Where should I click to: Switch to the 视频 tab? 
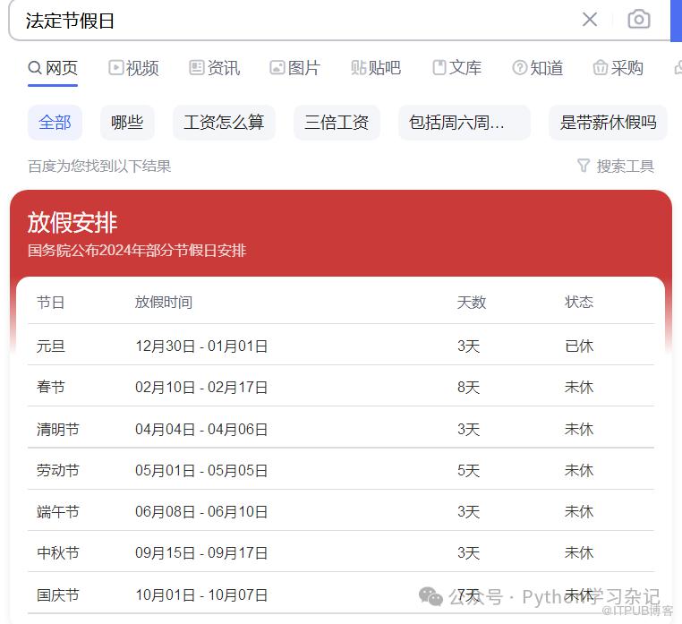point(133,68)
